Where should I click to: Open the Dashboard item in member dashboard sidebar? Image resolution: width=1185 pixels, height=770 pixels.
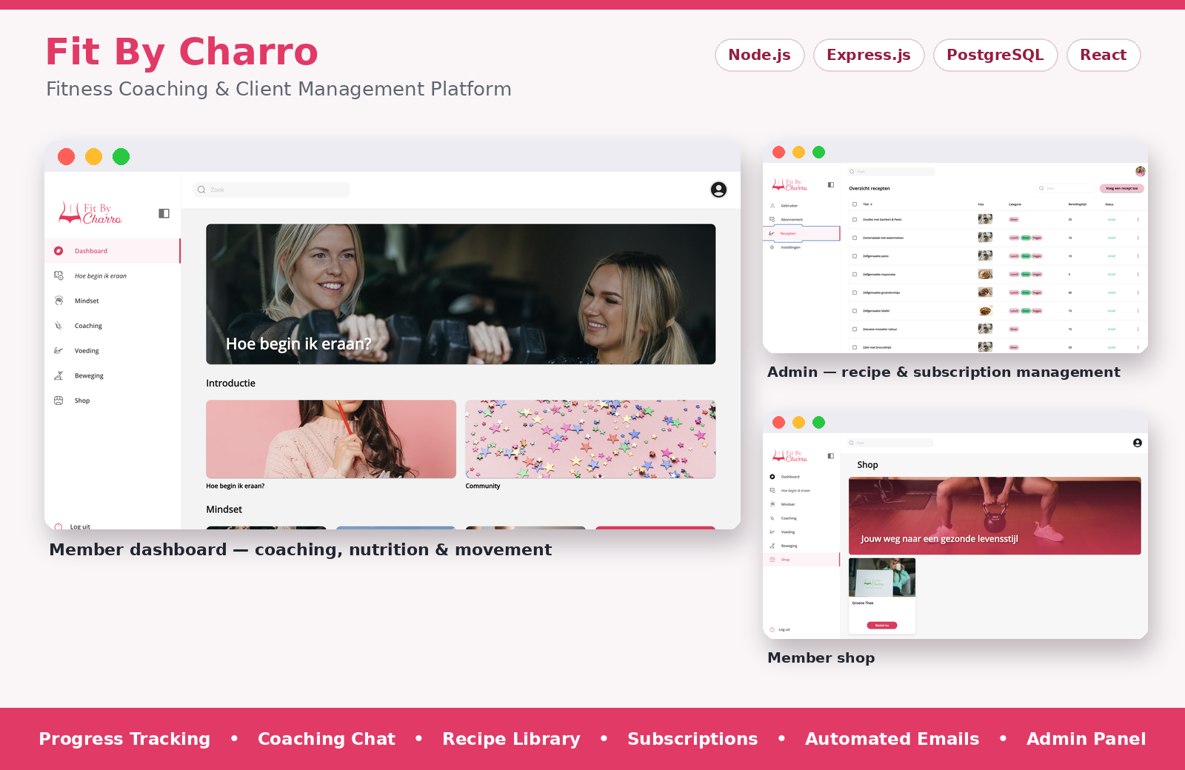click(x=113, y=251)
